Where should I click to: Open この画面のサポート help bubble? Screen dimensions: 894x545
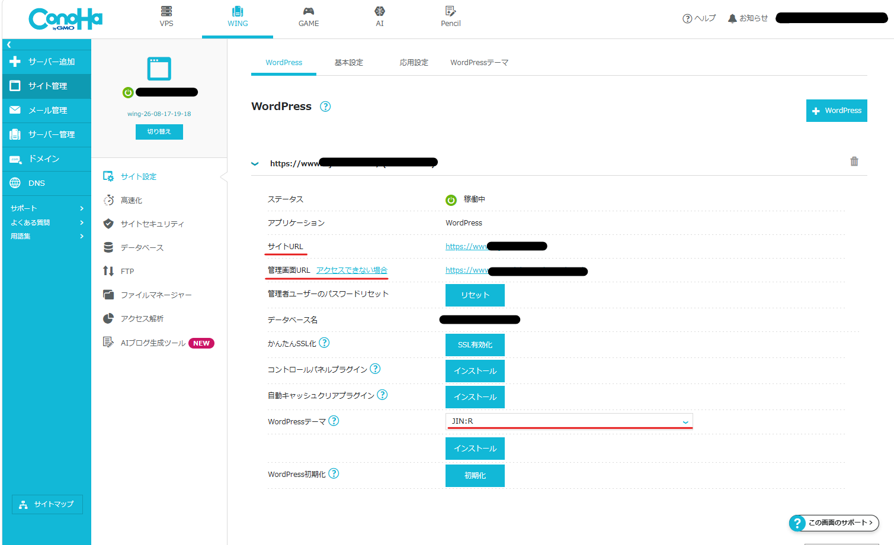[834, 523]
